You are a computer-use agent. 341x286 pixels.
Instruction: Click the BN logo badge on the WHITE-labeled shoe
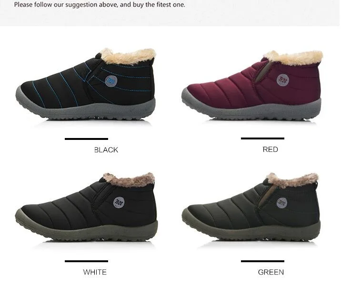pyautogui.click(x=119, y=202)
